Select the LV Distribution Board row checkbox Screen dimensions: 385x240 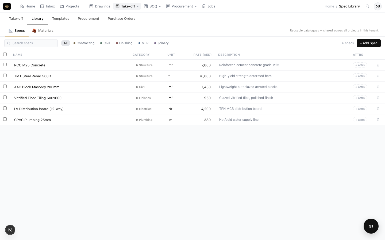pyautogui.click(x=5, y=108)
